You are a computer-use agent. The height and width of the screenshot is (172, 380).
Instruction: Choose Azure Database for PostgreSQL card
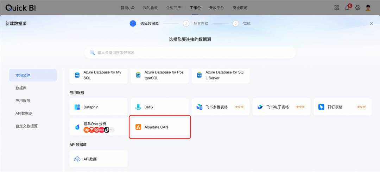[x=159, y=75]
